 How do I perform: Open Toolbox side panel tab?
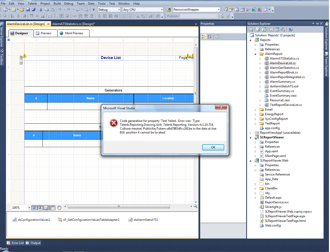coord(2,57)
